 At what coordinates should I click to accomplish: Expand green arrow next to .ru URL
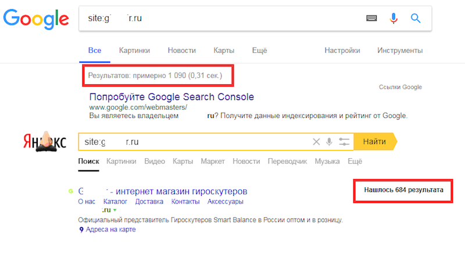coord(115,210)
